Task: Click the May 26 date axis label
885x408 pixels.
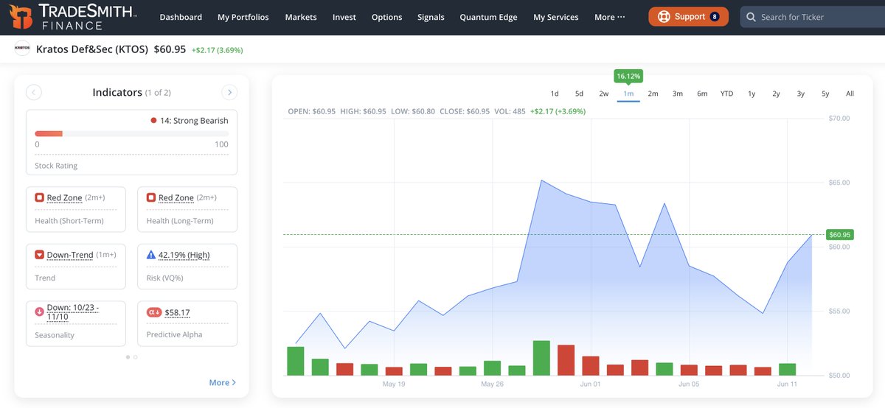Action: point(492,384)
